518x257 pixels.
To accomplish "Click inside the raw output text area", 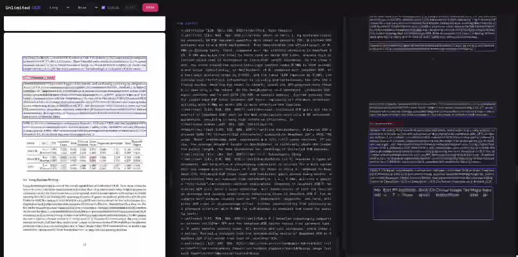I will (x=256, y=141).
